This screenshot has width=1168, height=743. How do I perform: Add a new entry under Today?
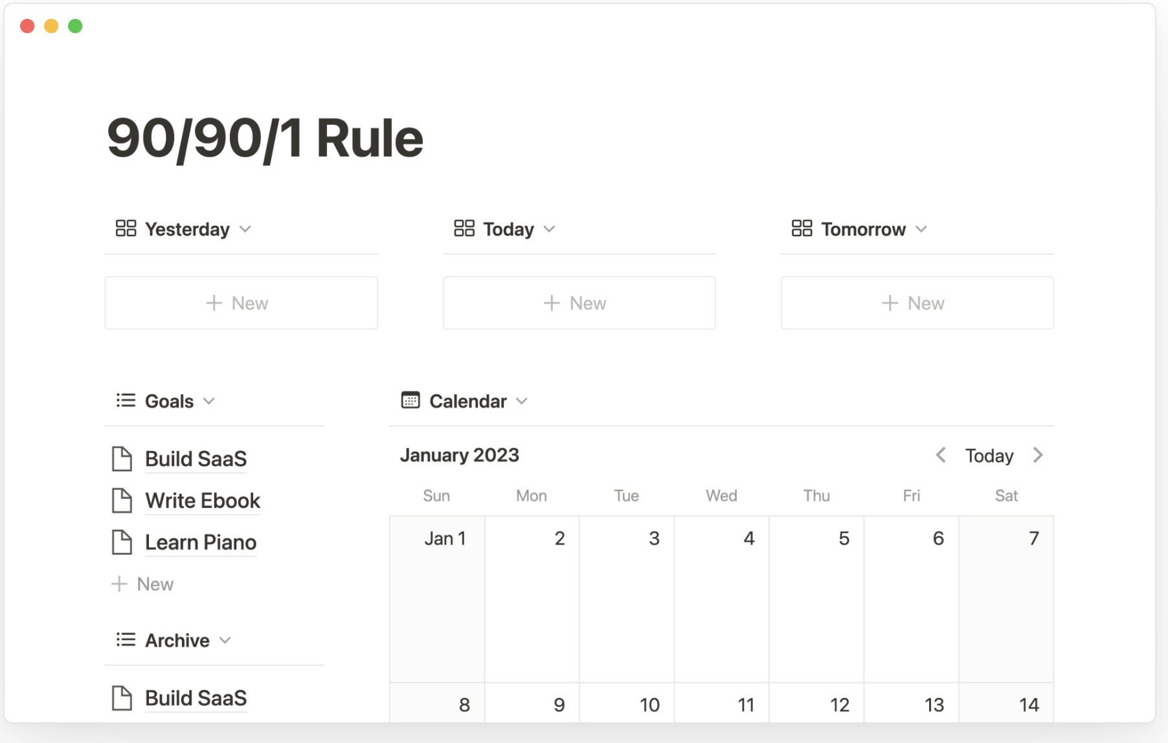578,302
